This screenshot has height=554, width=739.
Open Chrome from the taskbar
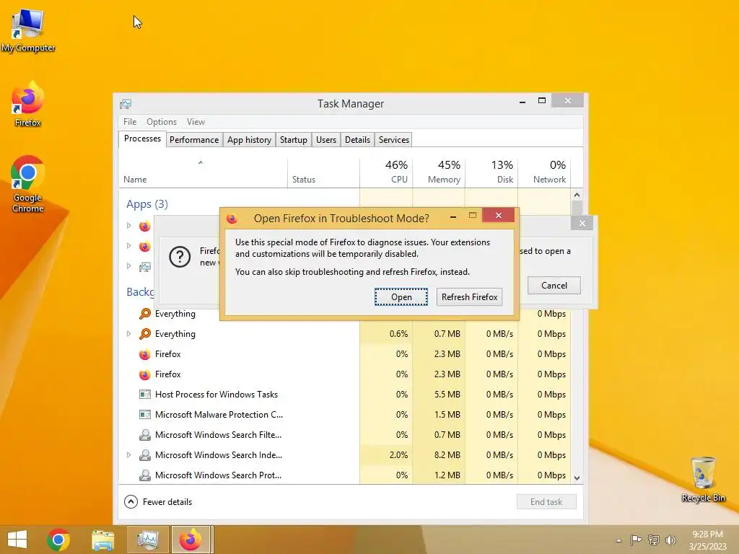[58, 540]
